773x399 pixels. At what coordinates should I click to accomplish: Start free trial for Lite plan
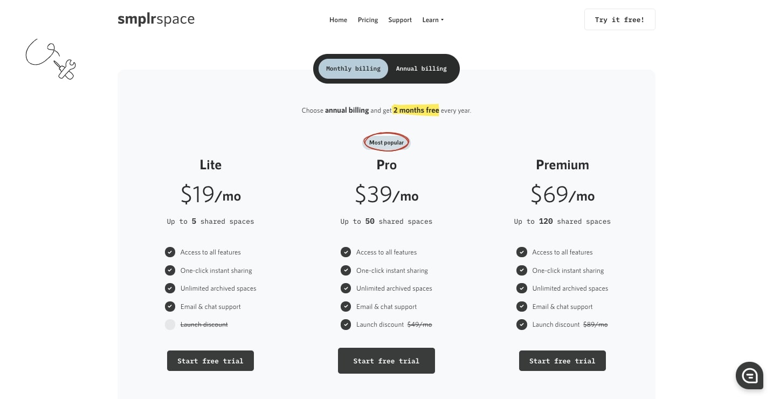pos(210,361)
